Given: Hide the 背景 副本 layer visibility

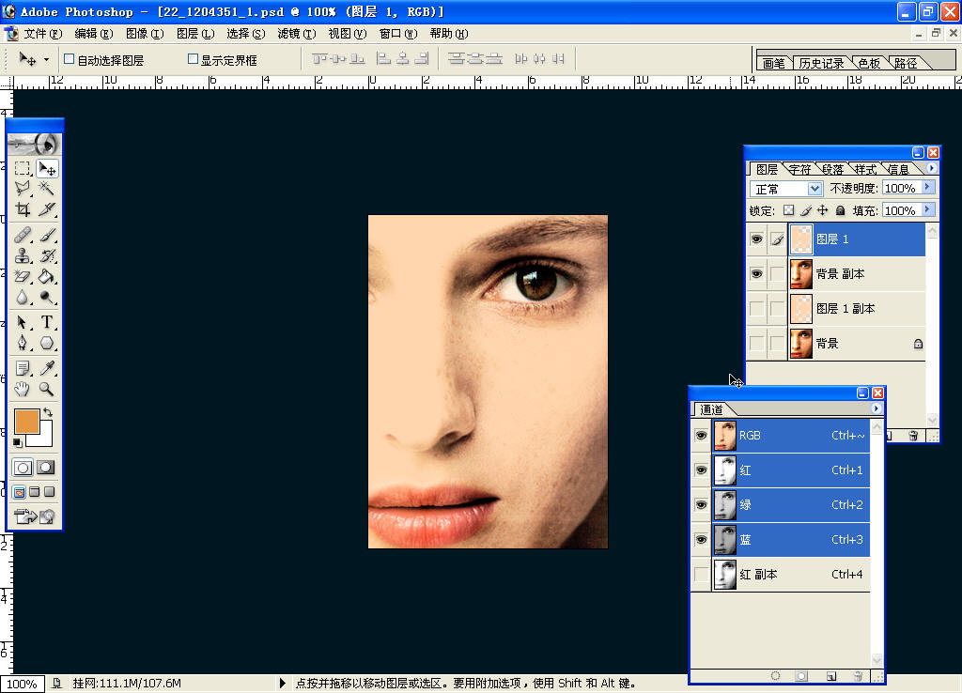Looking at the screenshot, I should tap(756, 274).
